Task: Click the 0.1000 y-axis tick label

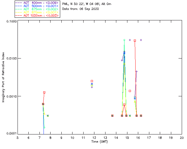Action: click(x=12, y=21)
